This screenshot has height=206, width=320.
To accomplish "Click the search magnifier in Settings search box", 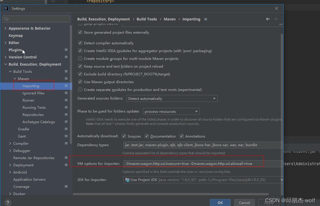I will click(x=6, y=19).
